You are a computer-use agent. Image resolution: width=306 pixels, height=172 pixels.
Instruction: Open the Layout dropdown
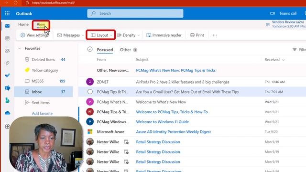click(101, 35)
